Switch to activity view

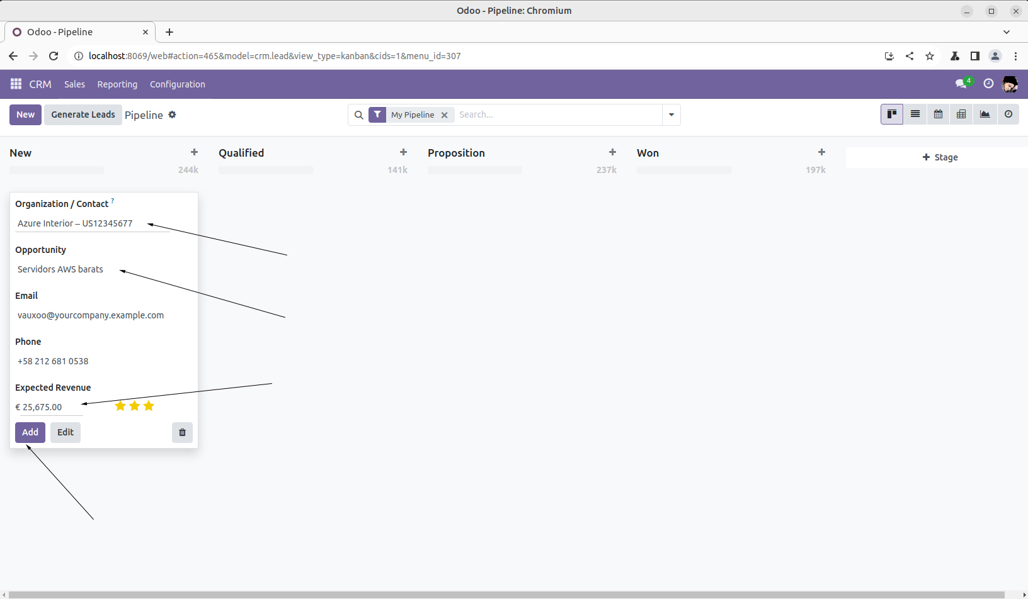click(1008, 115)
